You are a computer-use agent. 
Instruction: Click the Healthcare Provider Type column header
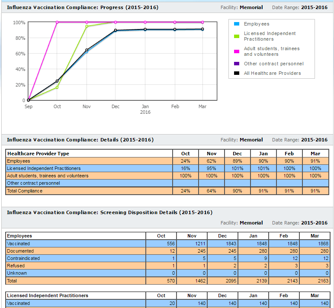tap(38, 154)
